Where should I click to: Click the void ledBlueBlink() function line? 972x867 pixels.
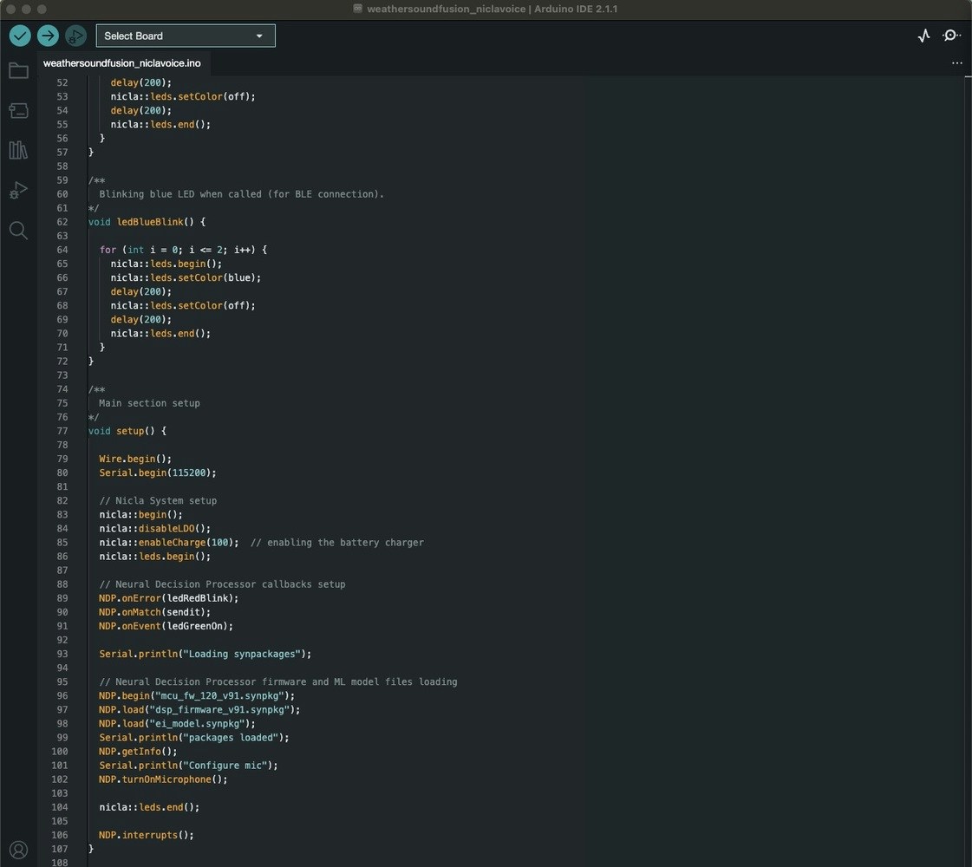click(146, 222)
